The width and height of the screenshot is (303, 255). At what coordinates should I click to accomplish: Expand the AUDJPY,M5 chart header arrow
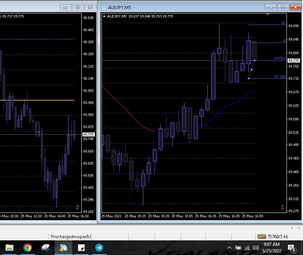[x=104, y=16]
